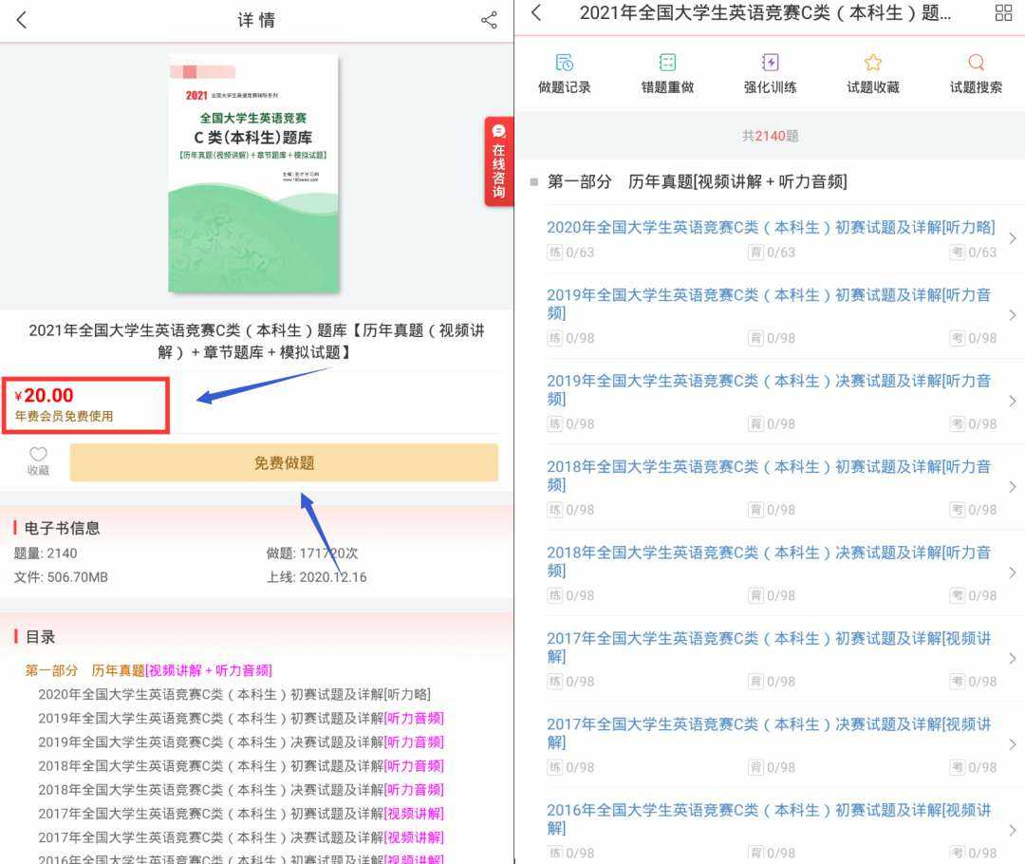Tap 年费会员免费使用 text
Image resolution: width=1025 pixels, height=864 pixels.
(65, 417)
